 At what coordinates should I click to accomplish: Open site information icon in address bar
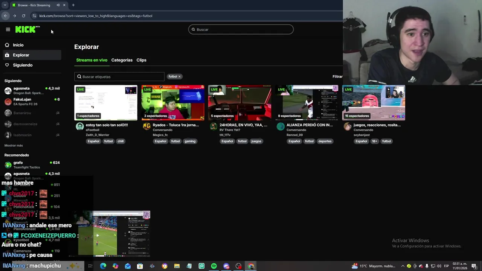34,16
